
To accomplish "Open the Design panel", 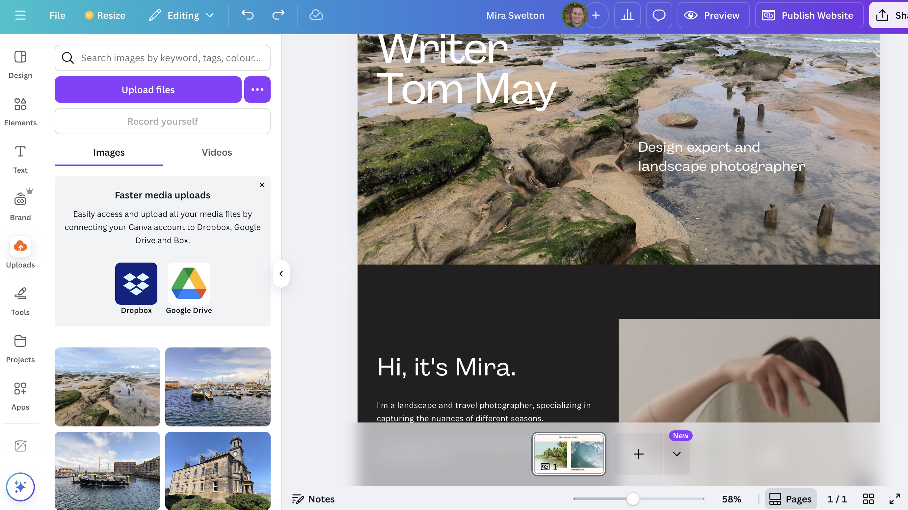I will tap(20, 64).
